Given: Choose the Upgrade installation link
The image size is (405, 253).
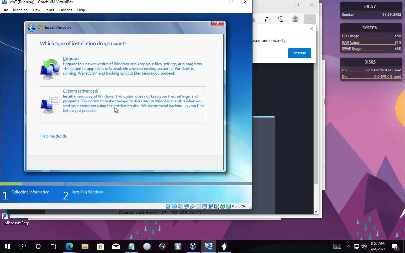Looking at the screenshot, I should click(71, 59).
